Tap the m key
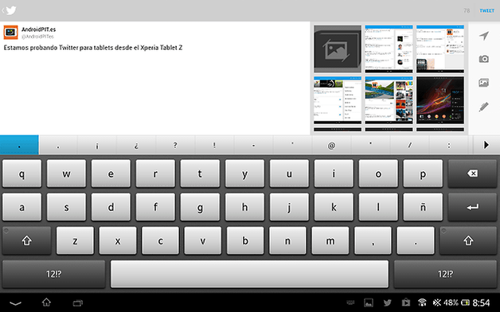 [x=330, y=240]
